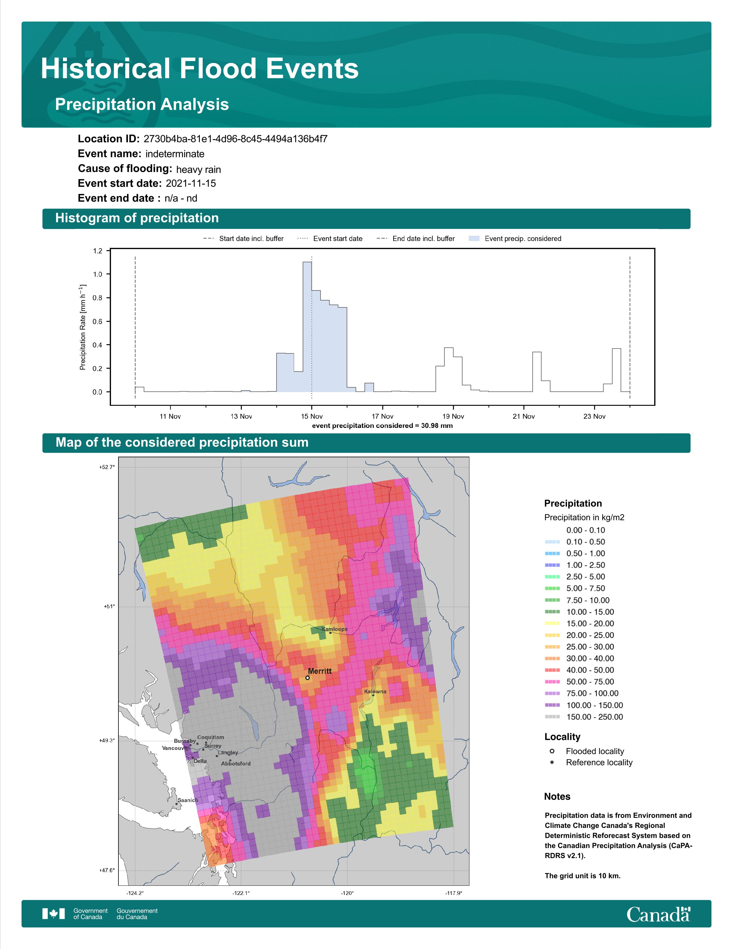Click the Abbotsford label on the map
The height and width of the screenshot is (949, 733).
[236, 764]
